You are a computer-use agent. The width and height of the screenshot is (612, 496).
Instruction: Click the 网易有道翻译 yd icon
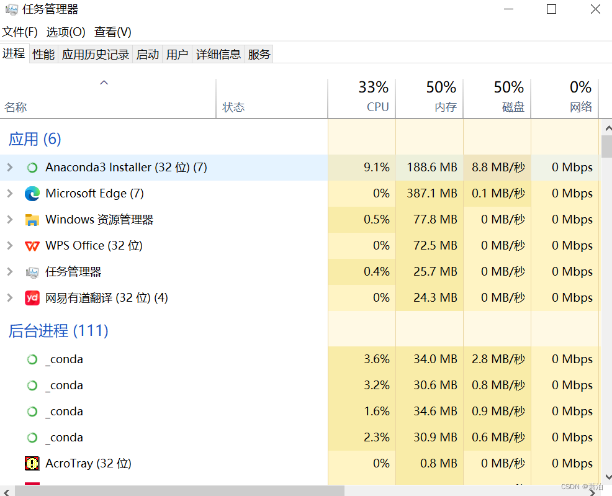(32, 298)
